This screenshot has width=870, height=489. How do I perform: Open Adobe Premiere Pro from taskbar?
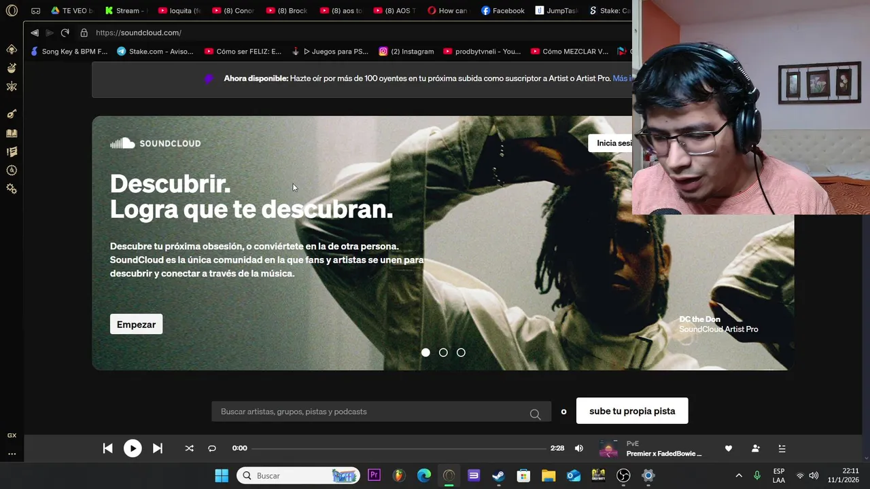point(374,475)
